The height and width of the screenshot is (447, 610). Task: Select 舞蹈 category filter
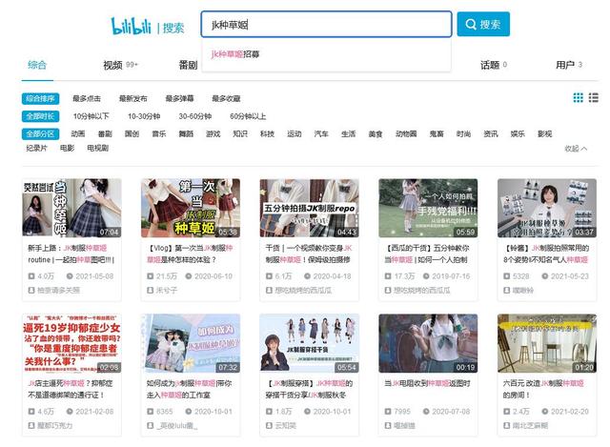186,133
